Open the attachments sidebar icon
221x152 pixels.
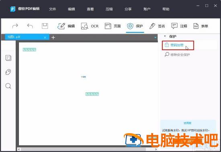[x=8, y=72]
